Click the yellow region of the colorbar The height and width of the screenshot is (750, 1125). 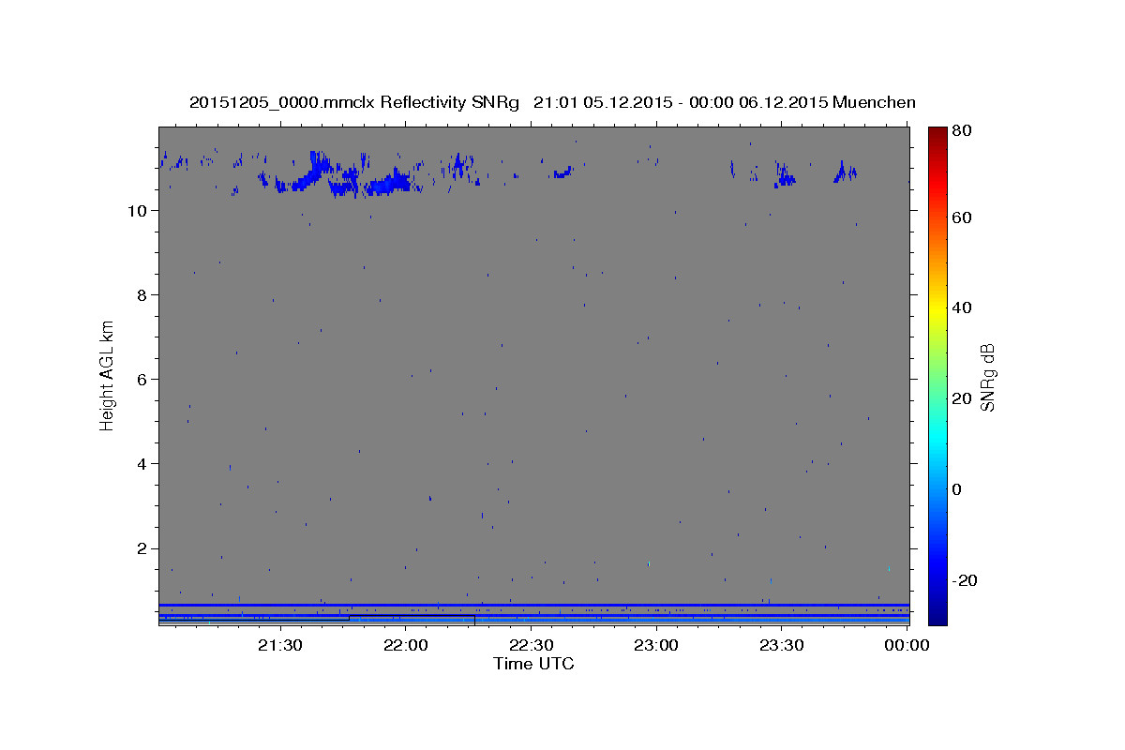[937, 309]
